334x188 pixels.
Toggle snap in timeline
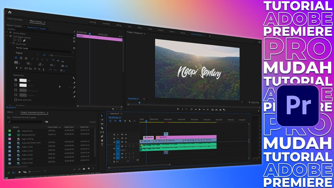[x=115, y=121]
